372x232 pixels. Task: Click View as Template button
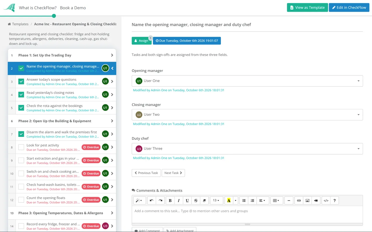tap(307, 8)
